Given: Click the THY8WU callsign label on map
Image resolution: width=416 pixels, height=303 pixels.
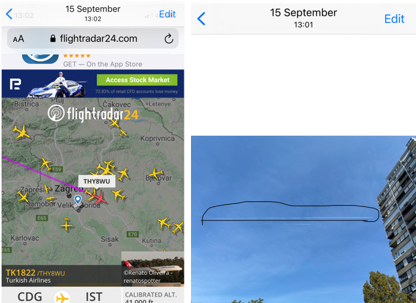Looking at the screenshot, I should [97, 182].
